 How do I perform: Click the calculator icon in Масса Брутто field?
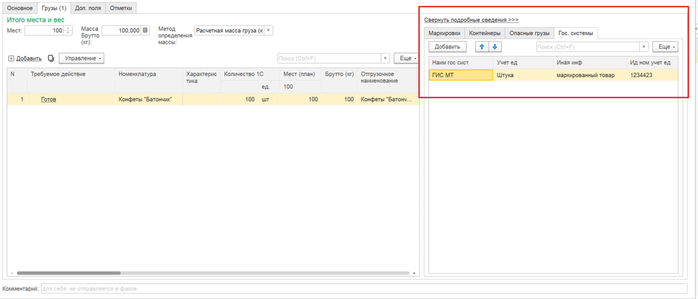[145, 30]
